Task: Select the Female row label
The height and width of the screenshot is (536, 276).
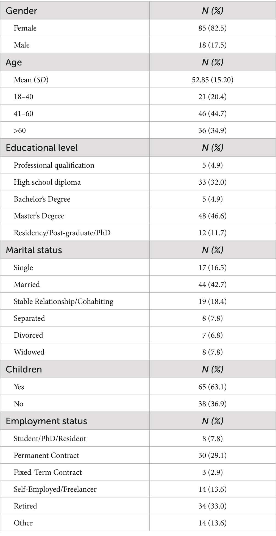Action: [25, 28]
